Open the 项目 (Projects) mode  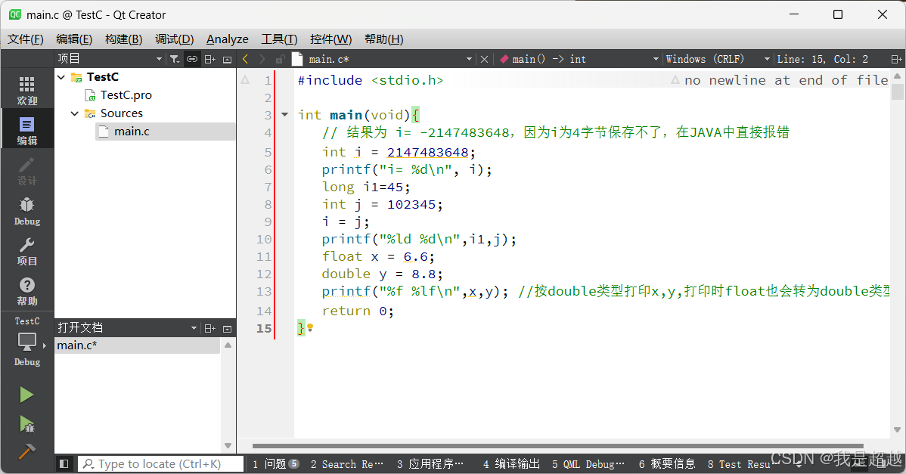pyautogui.click(x=26, y=249)
